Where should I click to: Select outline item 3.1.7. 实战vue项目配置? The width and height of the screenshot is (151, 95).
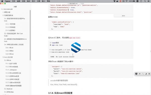click(13, 82)
